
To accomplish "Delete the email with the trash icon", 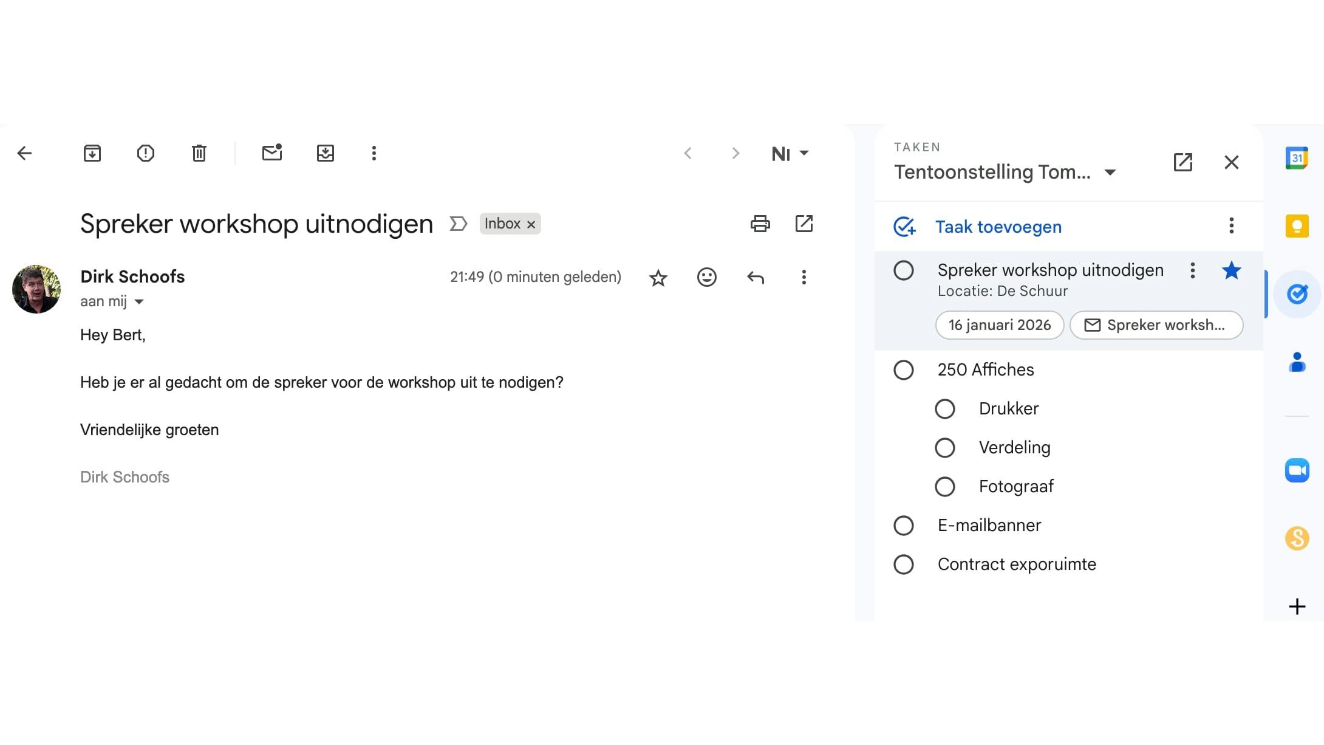I will 199,153.
